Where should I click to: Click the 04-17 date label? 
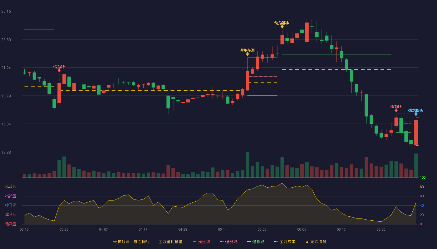143,229
